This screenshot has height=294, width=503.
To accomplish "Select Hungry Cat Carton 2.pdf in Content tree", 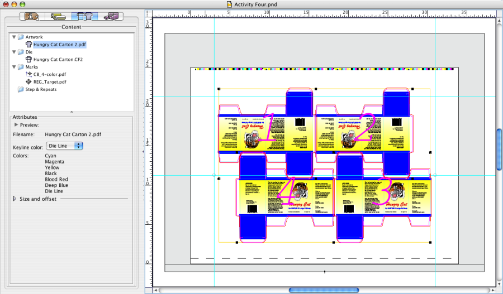I will click(x=60, y=45).
